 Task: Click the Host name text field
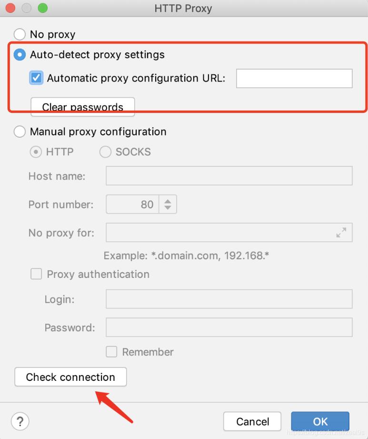click(x=229, y=176)
